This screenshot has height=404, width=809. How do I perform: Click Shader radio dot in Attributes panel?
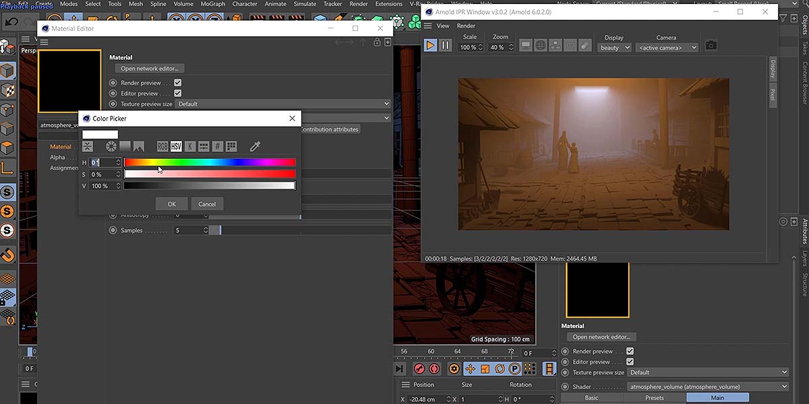[565, 386]
